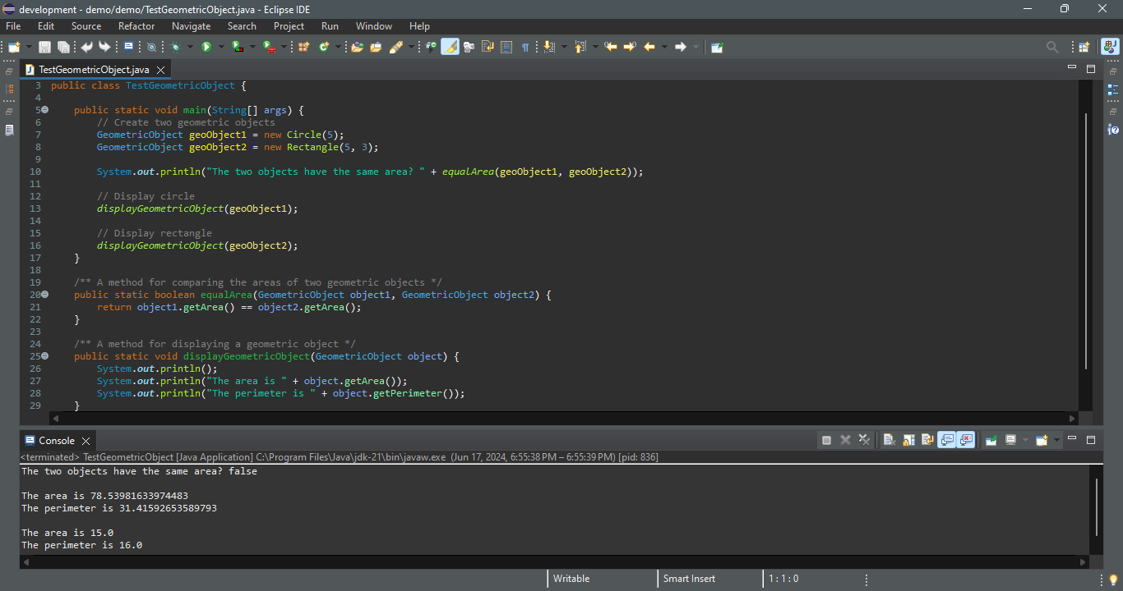The image size is (1123, 591).
Task: Select the TestGeometricObject.java editor tab
Action: click(94, 70)
